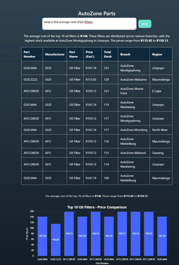Screen dimensions: 179x265
Task: Click the 'E Cape' region cell
Action: 161,91
